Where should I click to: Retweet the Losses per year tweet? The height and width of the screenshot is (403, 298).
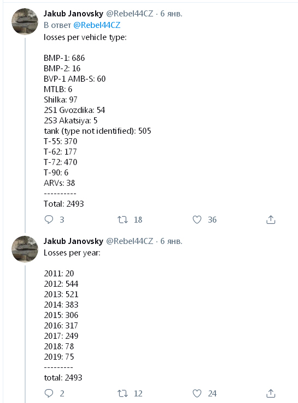coord(122,394)
